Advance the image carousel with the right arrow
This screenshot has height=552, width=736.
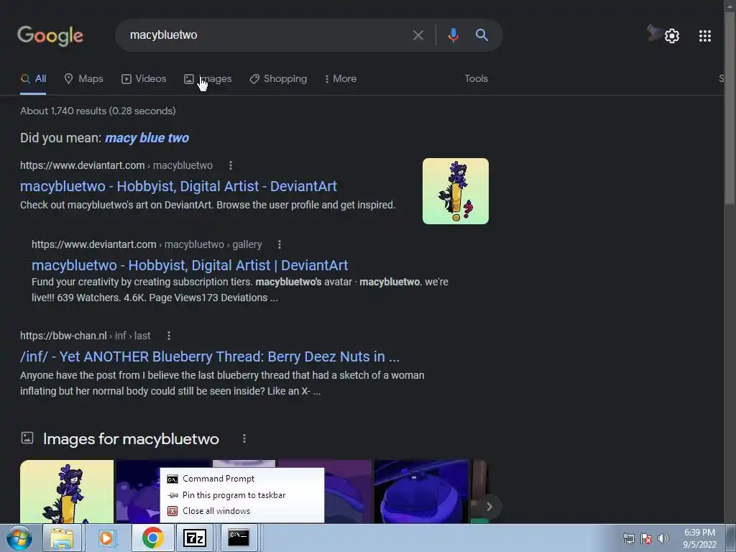[489, 507]
